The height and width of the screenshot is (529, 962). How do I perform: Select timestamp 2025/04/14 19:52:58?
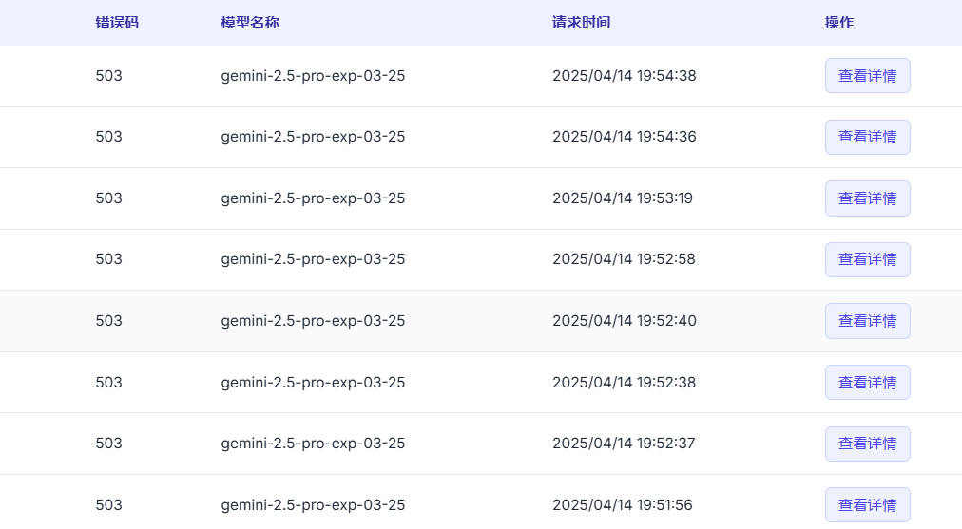tap(624, 258)
